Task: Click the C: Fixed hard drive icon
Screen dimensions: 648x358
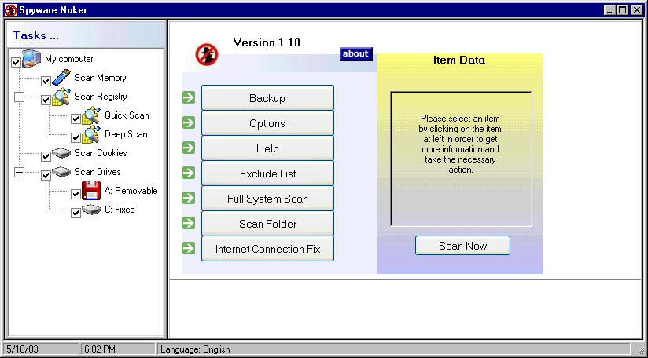Action: [x=91, y=210]
